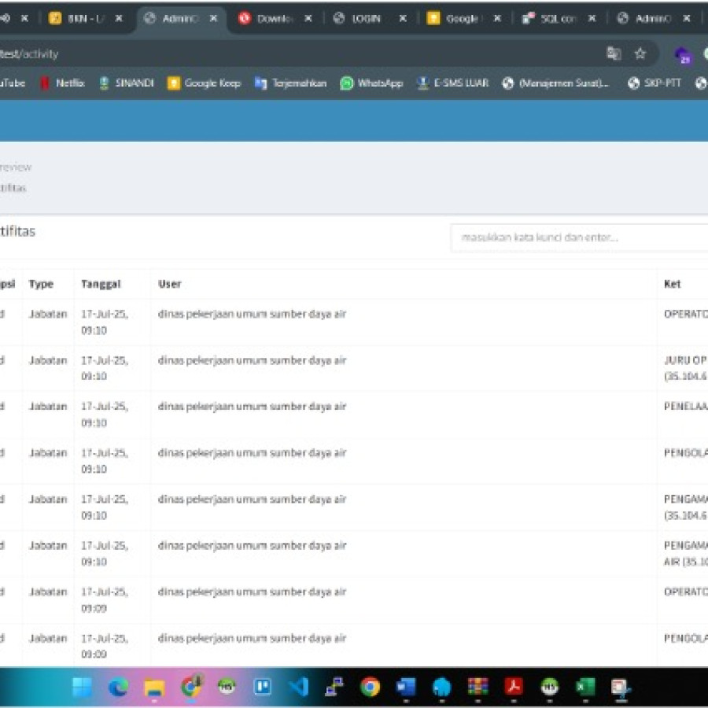This screenshot has width=708, height=708.
Task: Open the WhatsApp bookmark
Action: [x=371, y=83]
